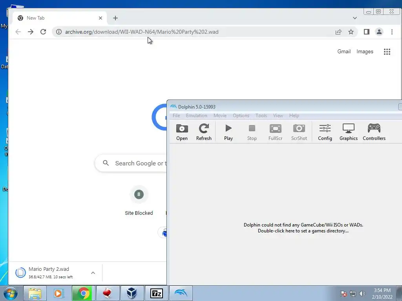The width and height of the screenshot is (402, 301).
Task: Open the Windows Start menu
Action: point(10,293)
